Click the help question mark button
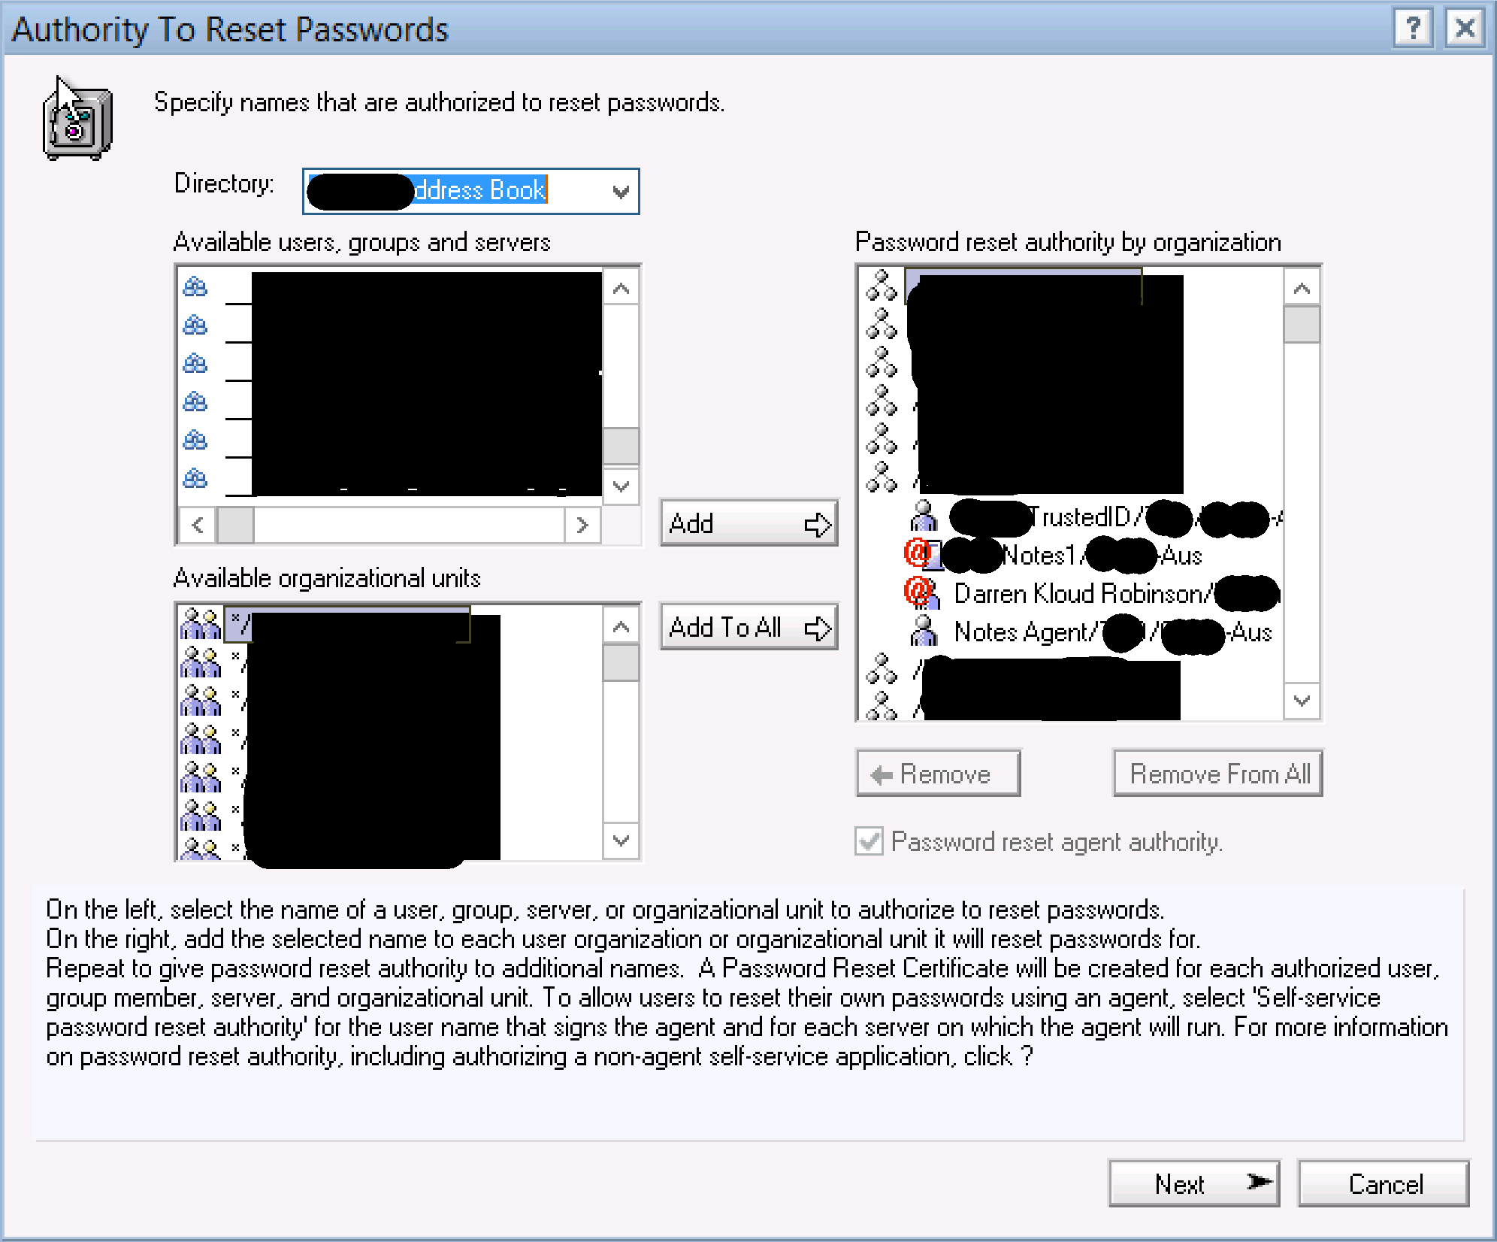Viewport: 1497px width, 1242px height. [1413, 29]
